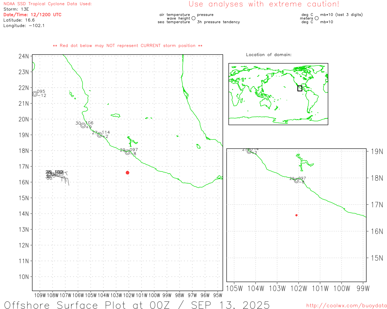387x309 pixels.
Task: Click the 99W label under inset map
Action: (363, 288)
